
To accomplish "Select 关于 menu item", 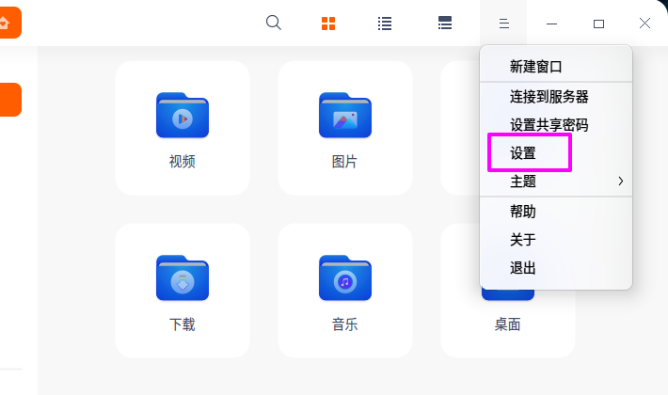I will [556, 240].
